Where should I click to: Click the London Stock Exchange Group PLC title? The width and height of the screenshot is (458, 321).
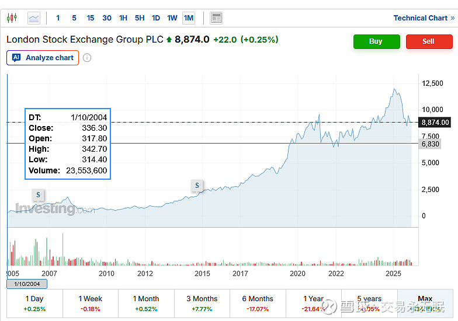click(85, 40)
